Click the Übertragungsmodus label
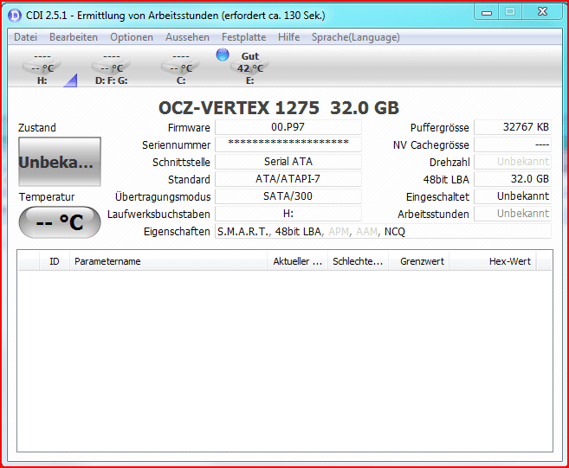Image resolution: width=569 pixels, height=468 pixels. pos(163,197)
